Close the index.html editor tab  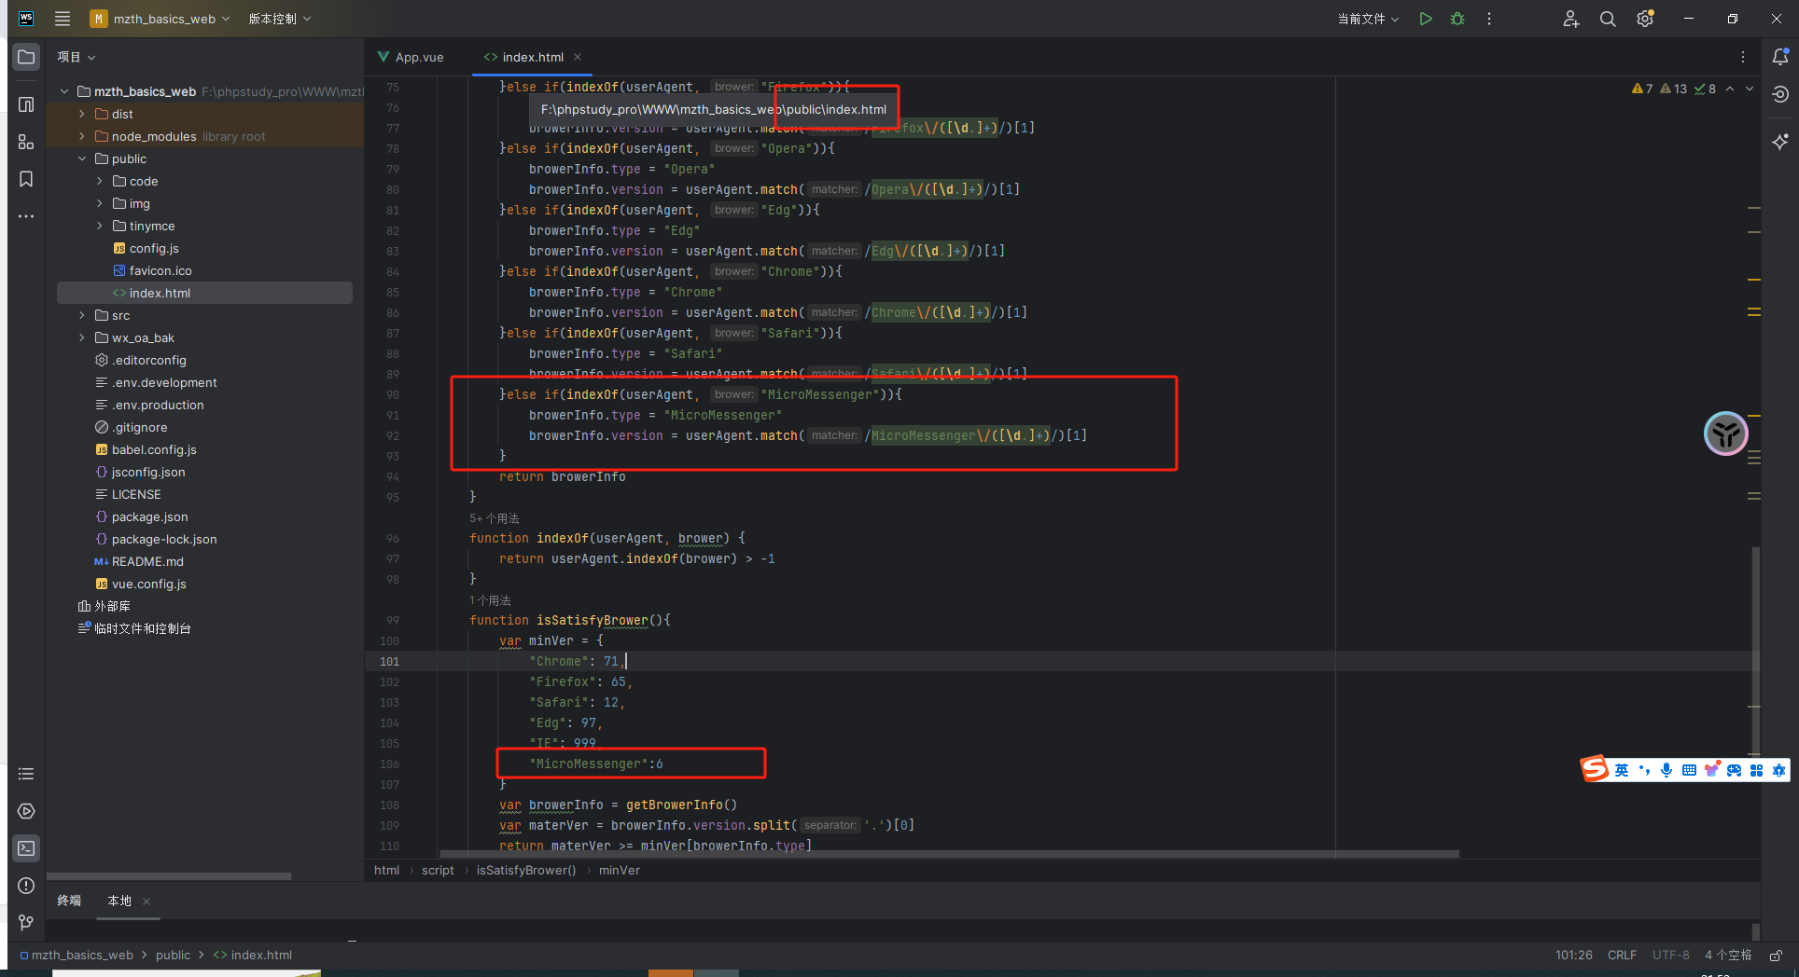(578, 57)
